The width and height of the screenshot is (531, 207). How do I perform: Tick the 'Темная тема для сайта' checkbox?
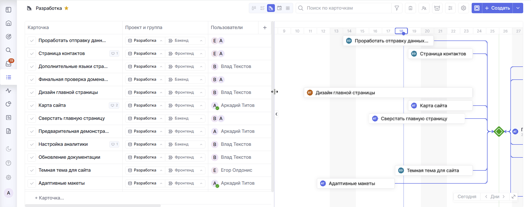click(32, 170)
